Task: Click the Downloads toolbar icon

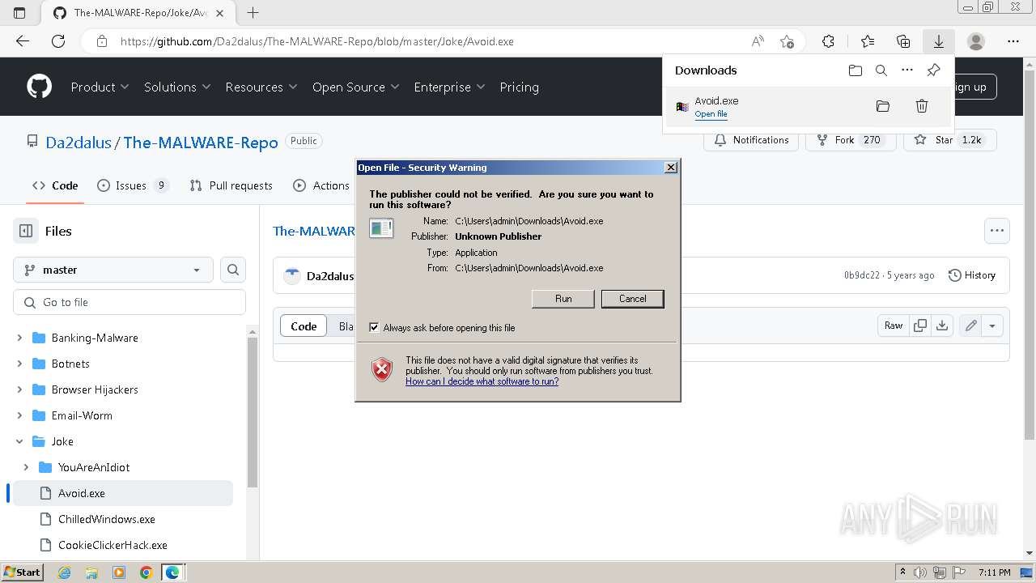Action: [x=939, y=41]
